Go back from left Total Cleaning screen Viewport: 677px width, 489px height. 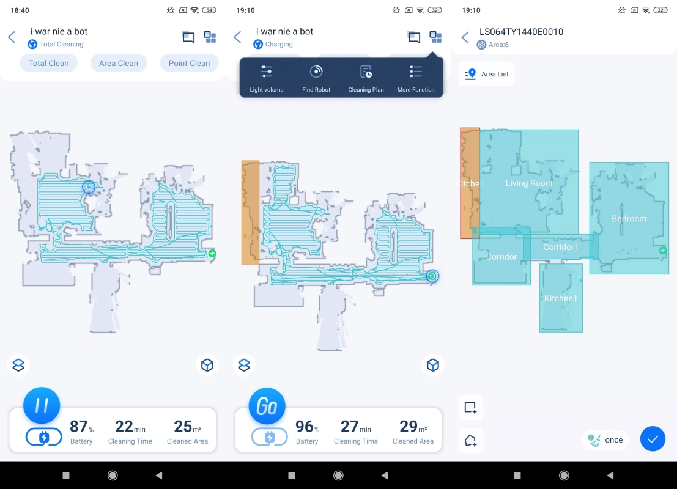coord(12,37)
